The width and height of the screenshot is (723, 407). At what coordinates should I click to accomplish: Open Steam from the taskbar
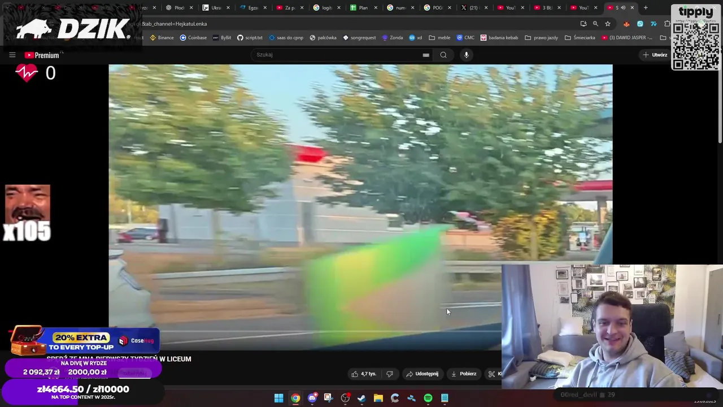(361, 399)
